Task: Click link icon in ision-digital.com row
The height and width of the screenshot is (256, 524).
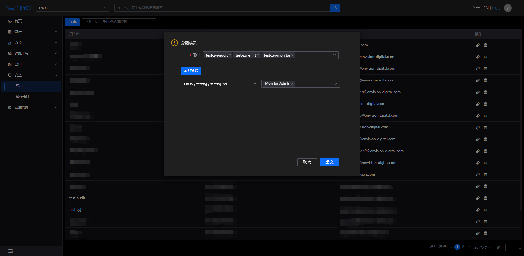Action: (x=478, y=128)
